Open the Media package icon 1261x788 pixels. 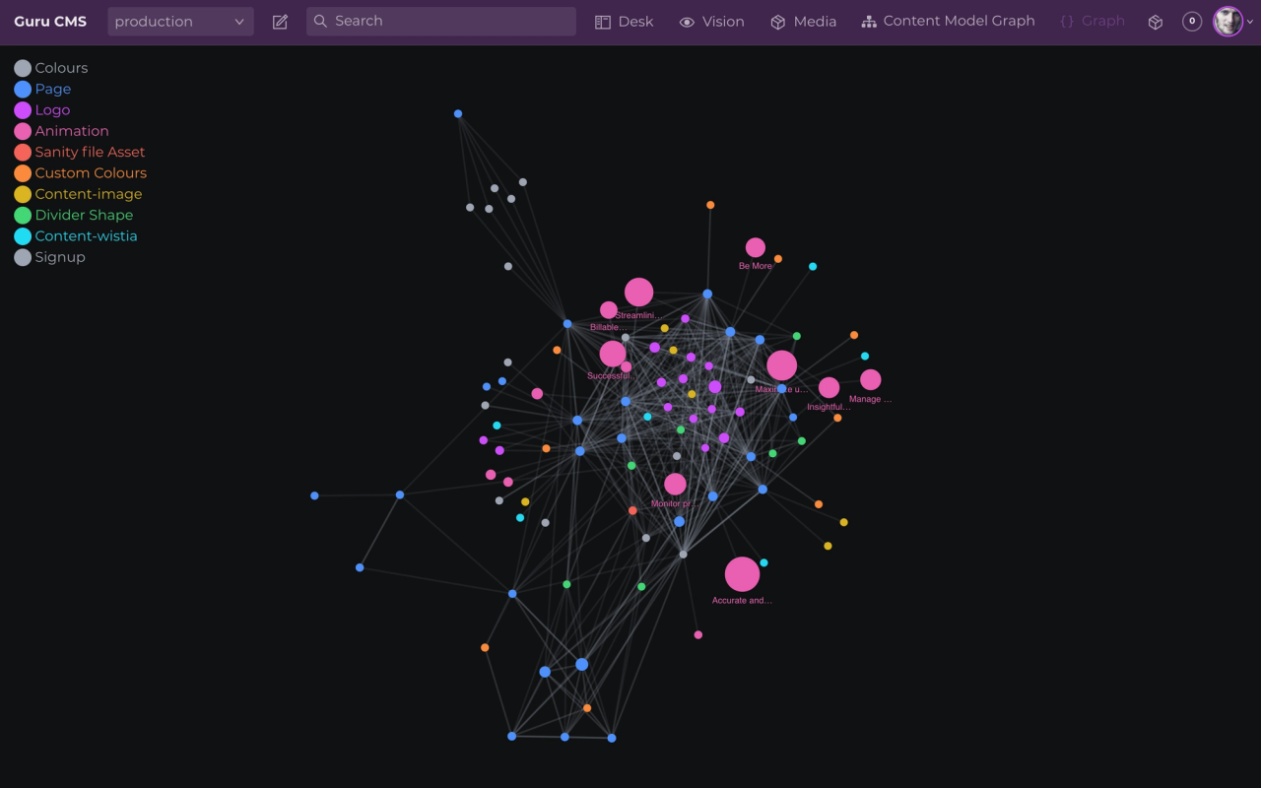pyautogui.click(x=775, y=21)
